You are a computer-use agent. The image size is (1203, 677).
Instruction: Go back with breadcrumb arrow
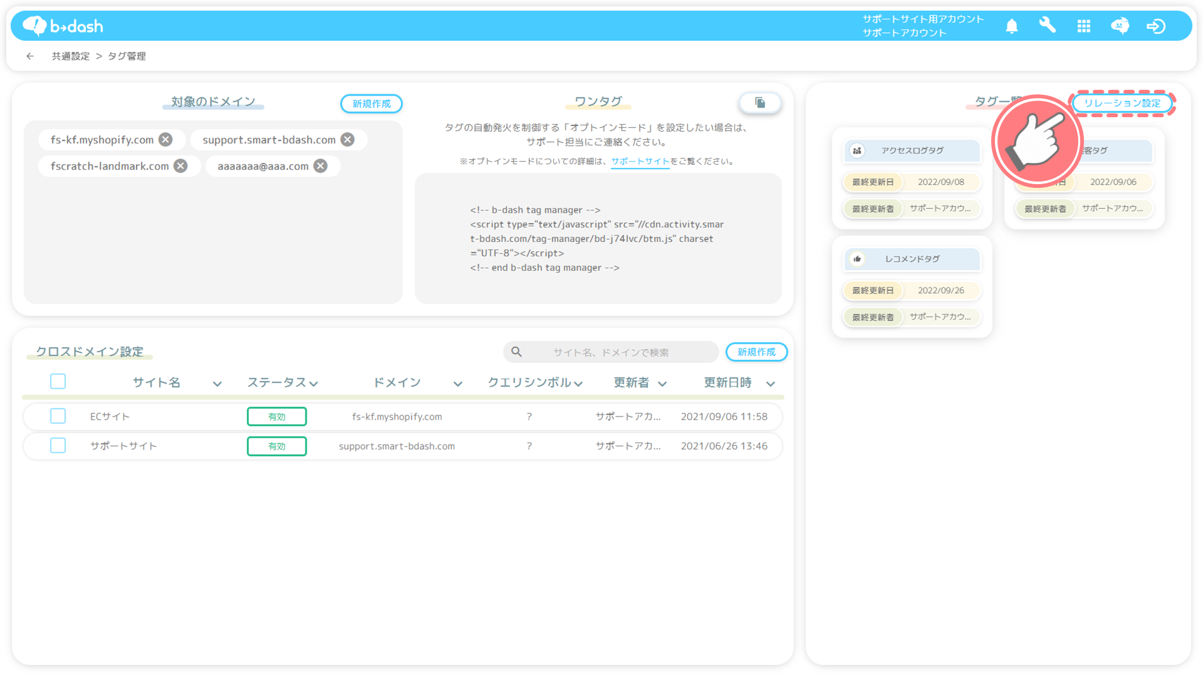30,56
